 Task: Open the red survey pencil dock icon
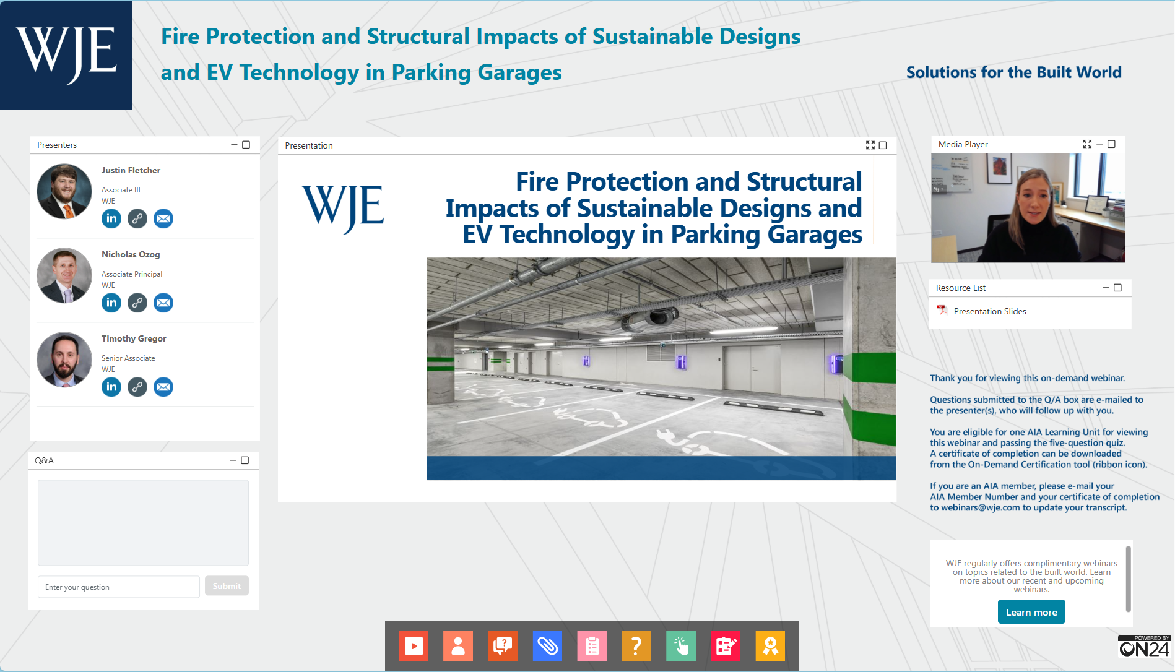726,646
